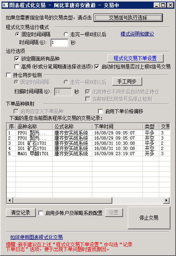Click 停止交易 button
Screen dimensions: 176x256
[149, 218]
